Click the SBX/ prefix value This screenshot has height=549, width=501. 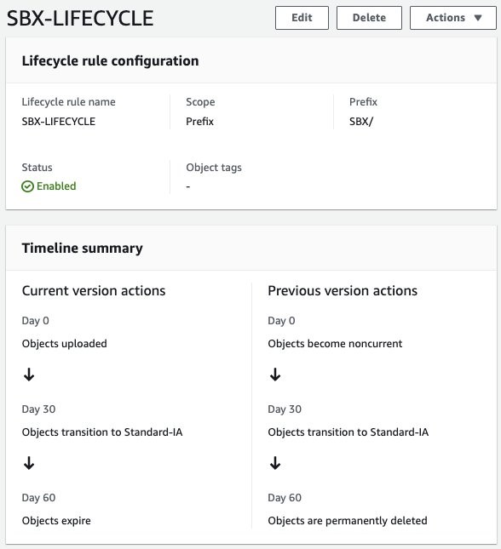coord(361,122)
